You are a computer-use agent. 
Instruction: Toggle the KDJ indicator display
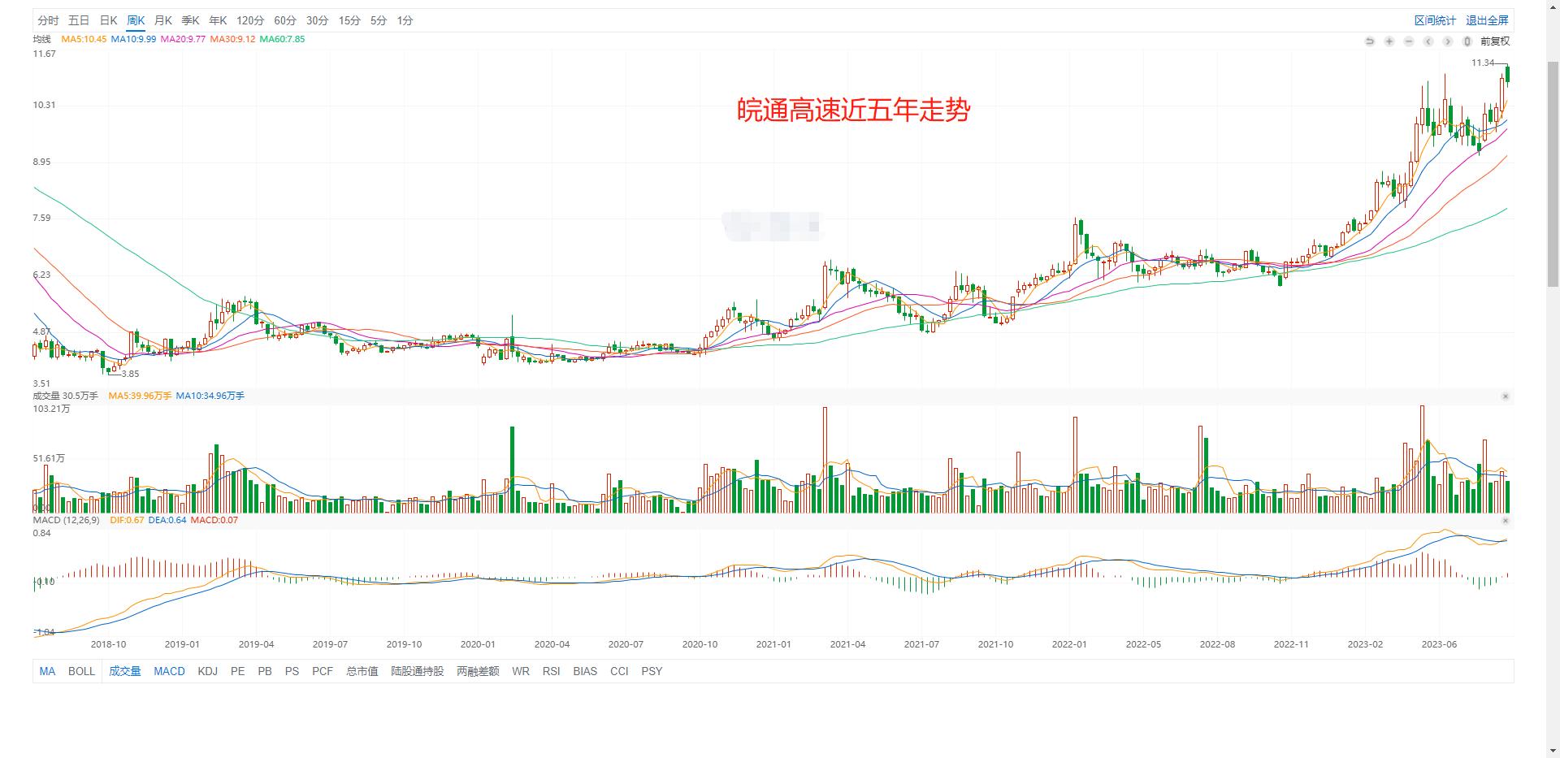[208, 671]
